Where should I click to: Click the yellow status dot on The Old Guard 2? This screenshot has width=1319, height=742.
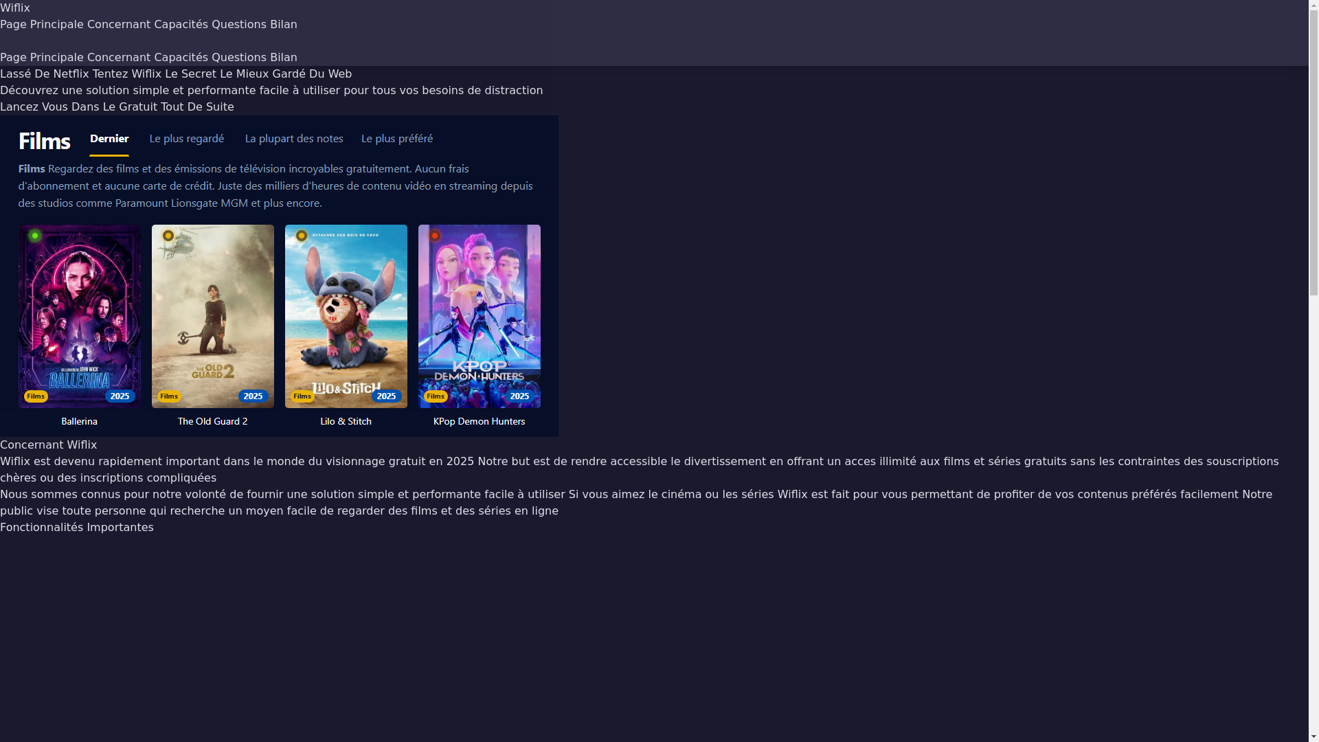[x=168, y=236]
